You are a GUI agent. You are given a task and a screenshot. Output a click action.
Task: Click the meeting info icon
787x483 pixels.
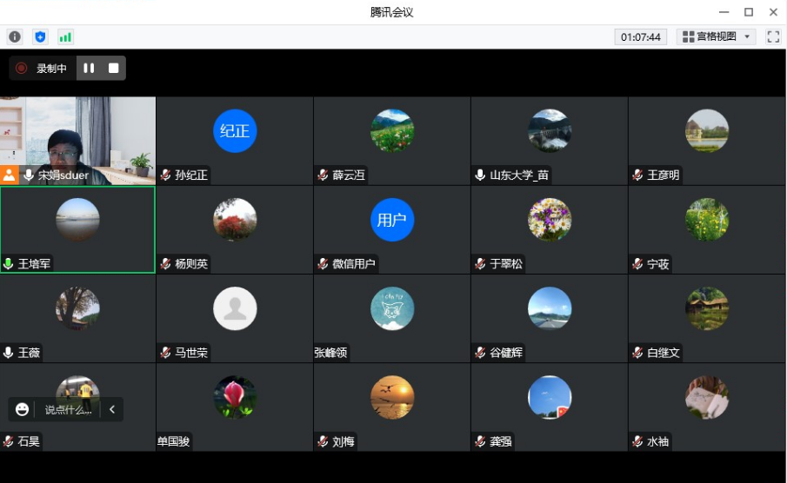coord(15,36)
